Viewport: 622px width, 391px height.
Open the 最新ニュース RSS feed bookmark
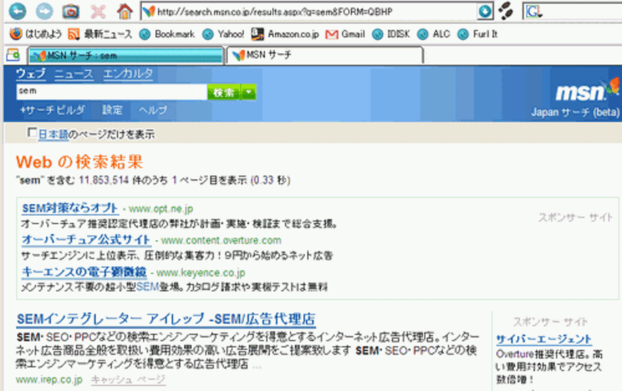point(100,34)
